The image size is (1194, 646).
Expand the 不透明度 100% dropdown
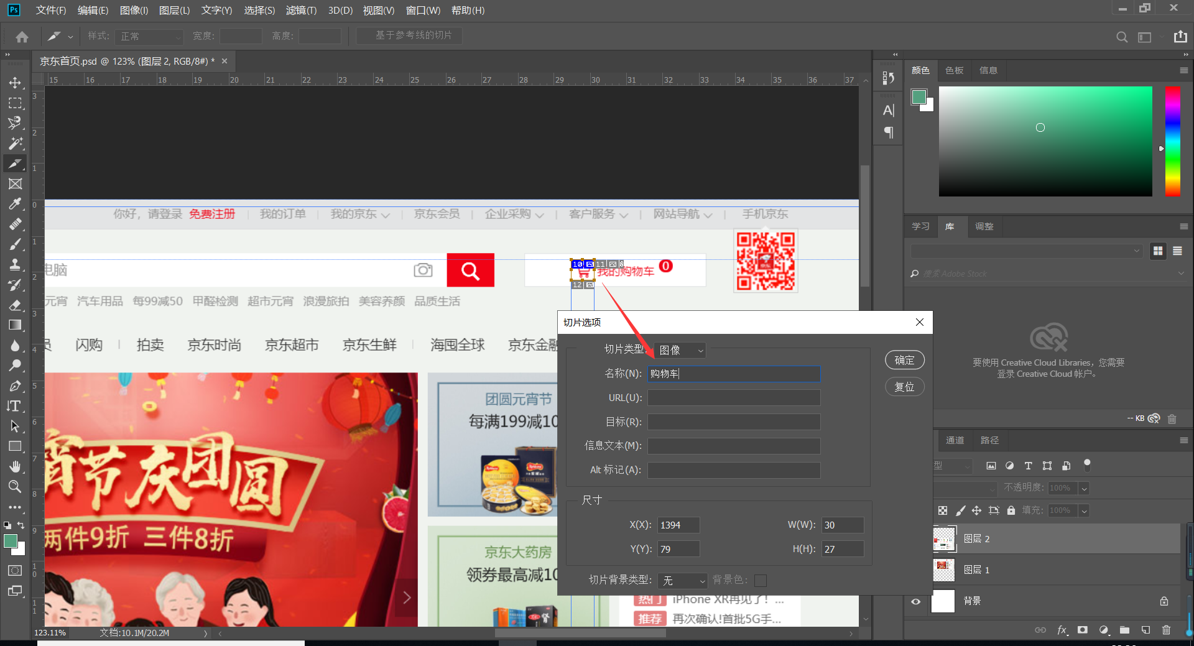1083,488
